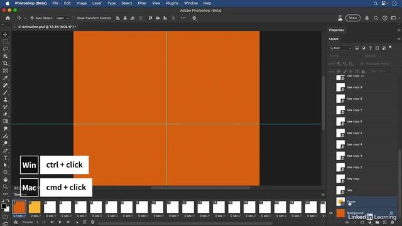Select the Rectangular Marquee tool
This screenshot has height=226, width=402.
(x=6, y=41)
